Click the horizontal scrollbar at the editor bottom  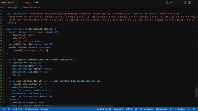click(60, 106)
